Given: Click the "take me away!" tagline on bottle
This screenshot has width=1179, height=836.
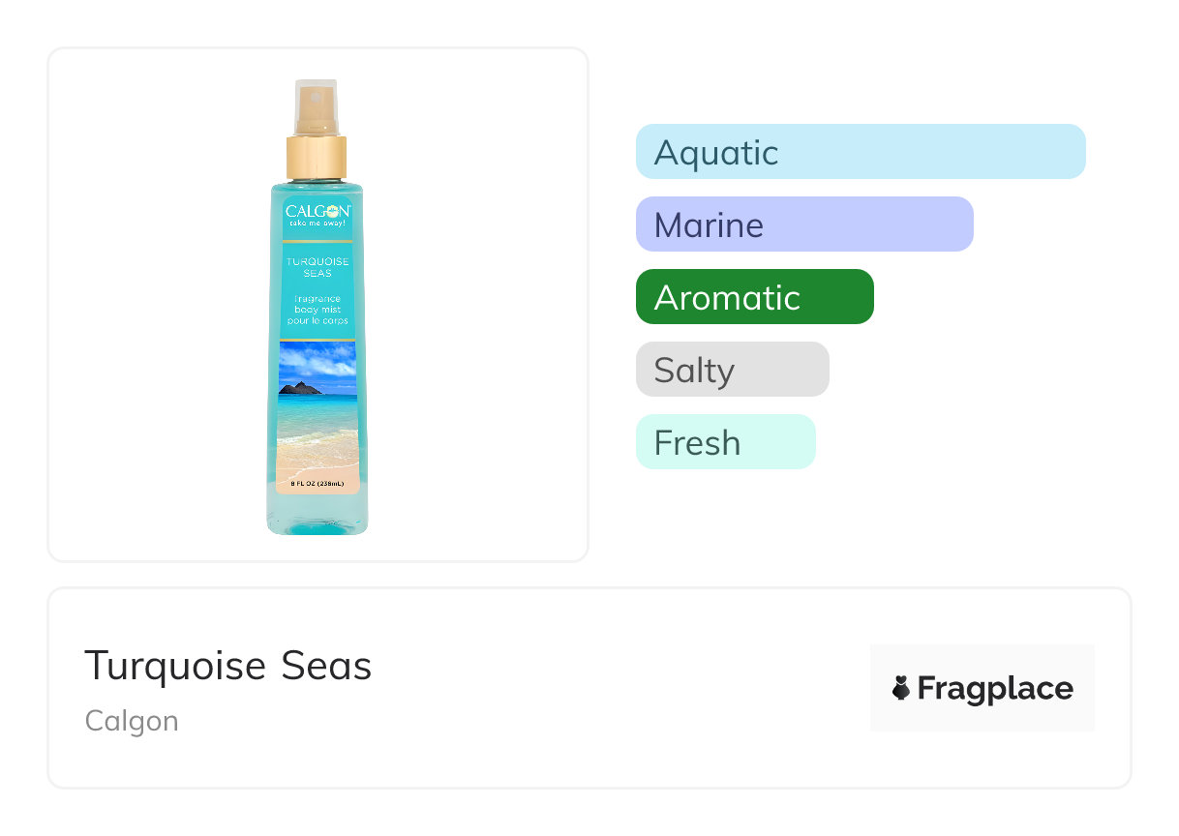Looking at the screenshot, I should click(317, 225).
